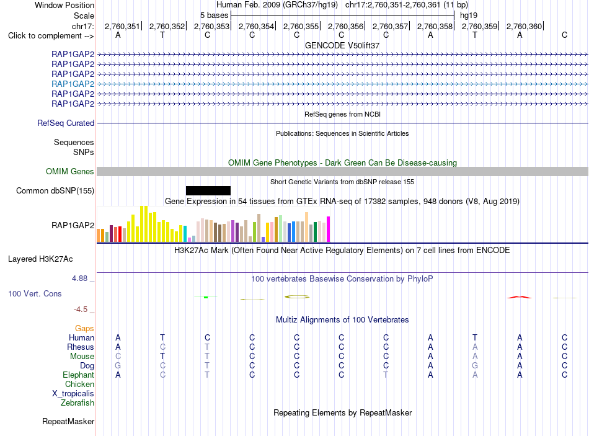Open the GTEx RAP1GAP2 expression bar chart
Image resolution: width=589 pixels, height=436 pixels.
click(x=213, y=224)
